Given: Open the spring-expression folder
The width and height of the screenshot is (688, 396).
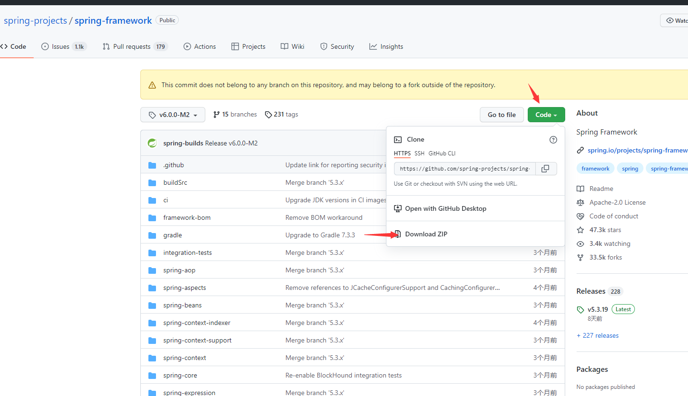Looking at the screenshot, I should [x=189, y=393].
